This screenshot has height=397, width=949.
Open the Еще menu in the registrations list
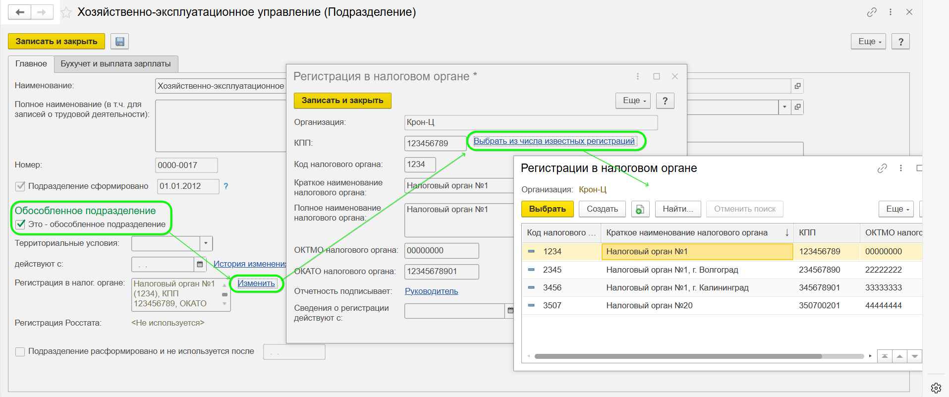click(896, 209)
